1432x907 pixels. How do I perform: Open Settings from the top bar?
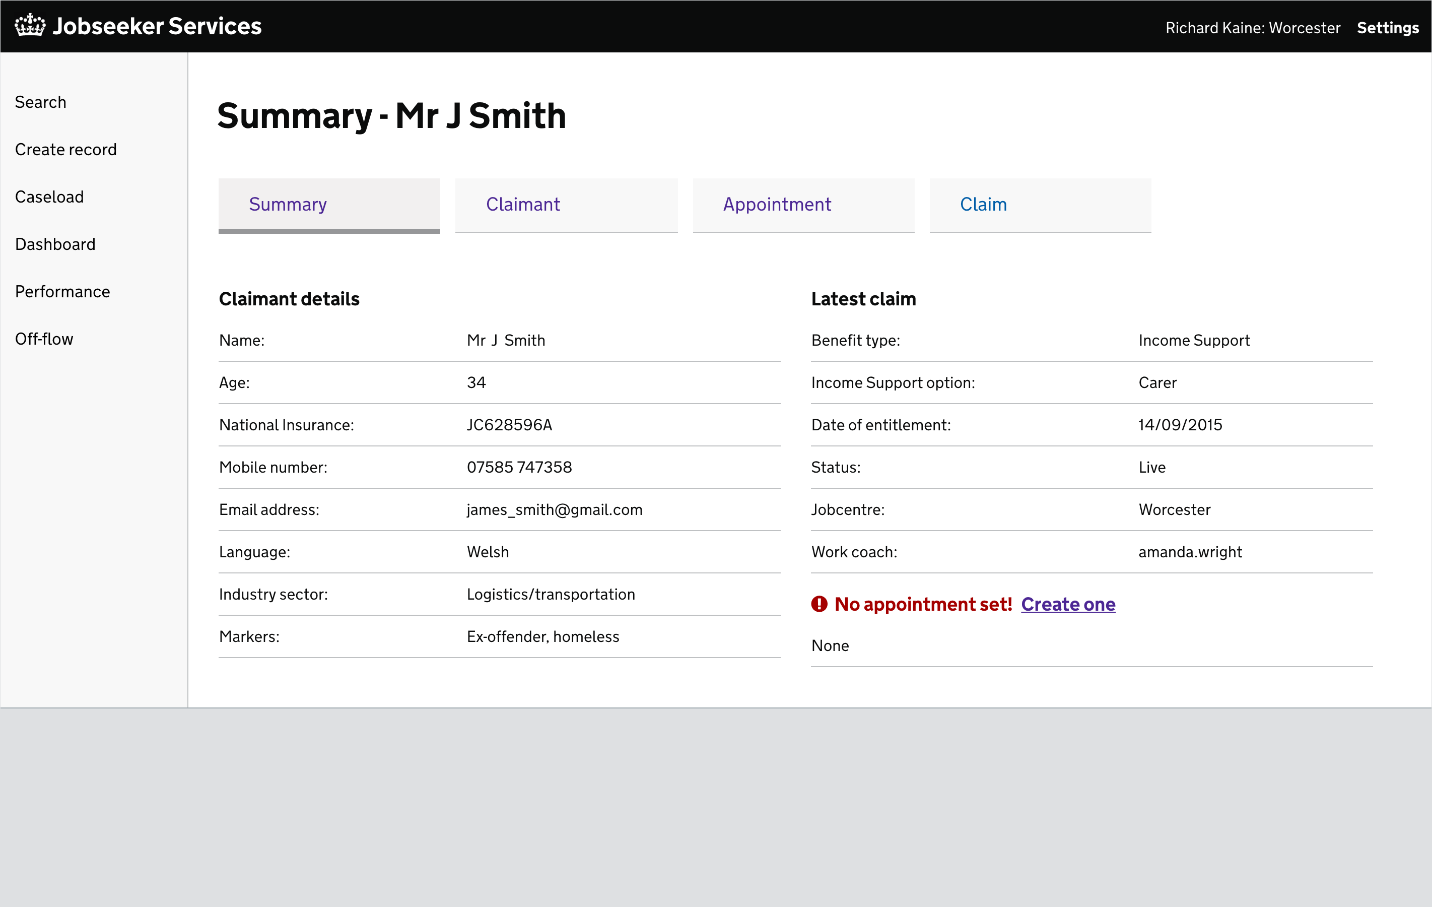[1388, 27]
